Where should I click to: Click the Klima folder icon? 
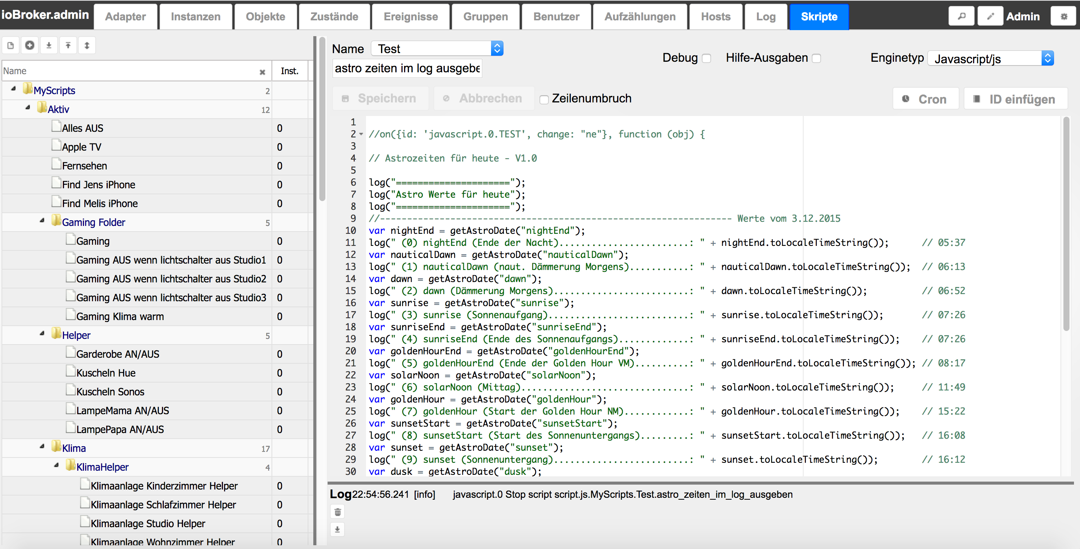coord(56,446)
